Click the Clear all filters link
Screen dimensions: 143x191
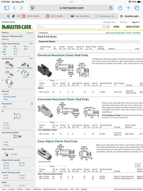(x=30, y=33)
